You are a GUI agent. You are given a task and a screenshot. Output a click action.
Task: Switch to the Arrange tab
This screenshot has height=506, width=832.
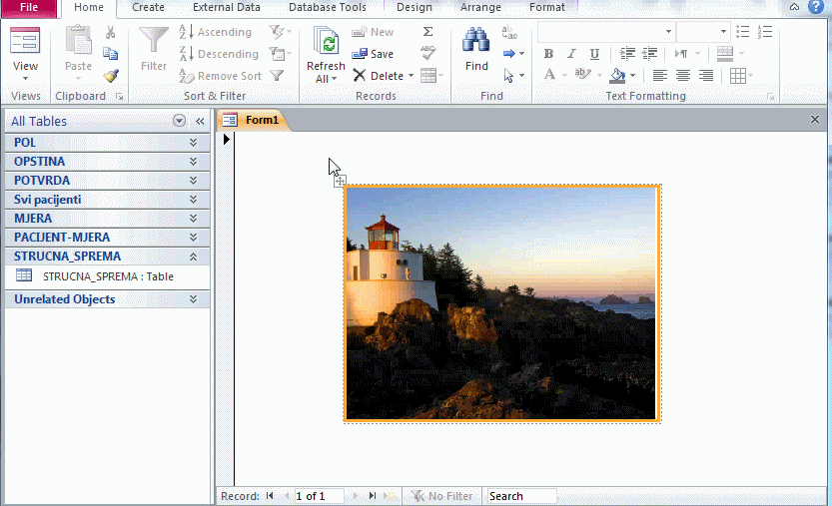(x=480, y=7)
